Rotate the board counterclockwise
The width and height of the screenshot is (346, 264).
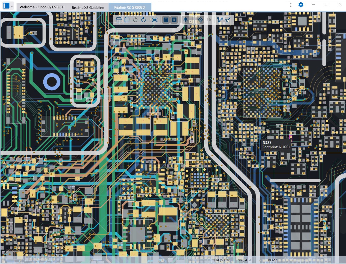click(x=135, y=20)
